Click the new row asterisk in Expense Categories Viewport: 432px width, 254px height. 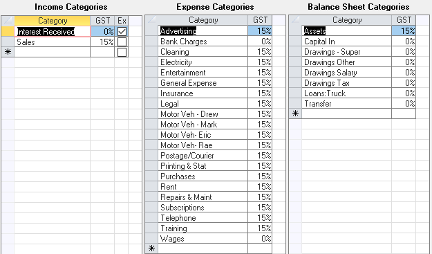click(x=151, y=248)
